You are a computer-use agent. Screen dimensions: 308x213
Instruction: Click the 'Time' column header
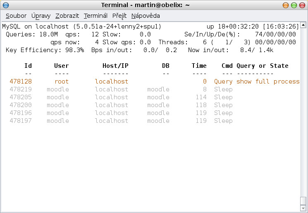(x=199, y=66)
